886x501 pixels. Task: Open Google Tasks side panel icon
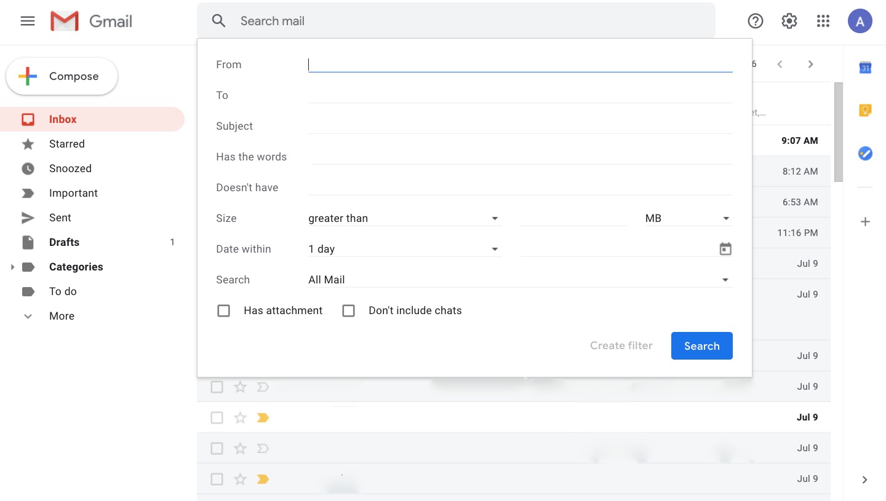pyautogui.click(x=865, y=153)
